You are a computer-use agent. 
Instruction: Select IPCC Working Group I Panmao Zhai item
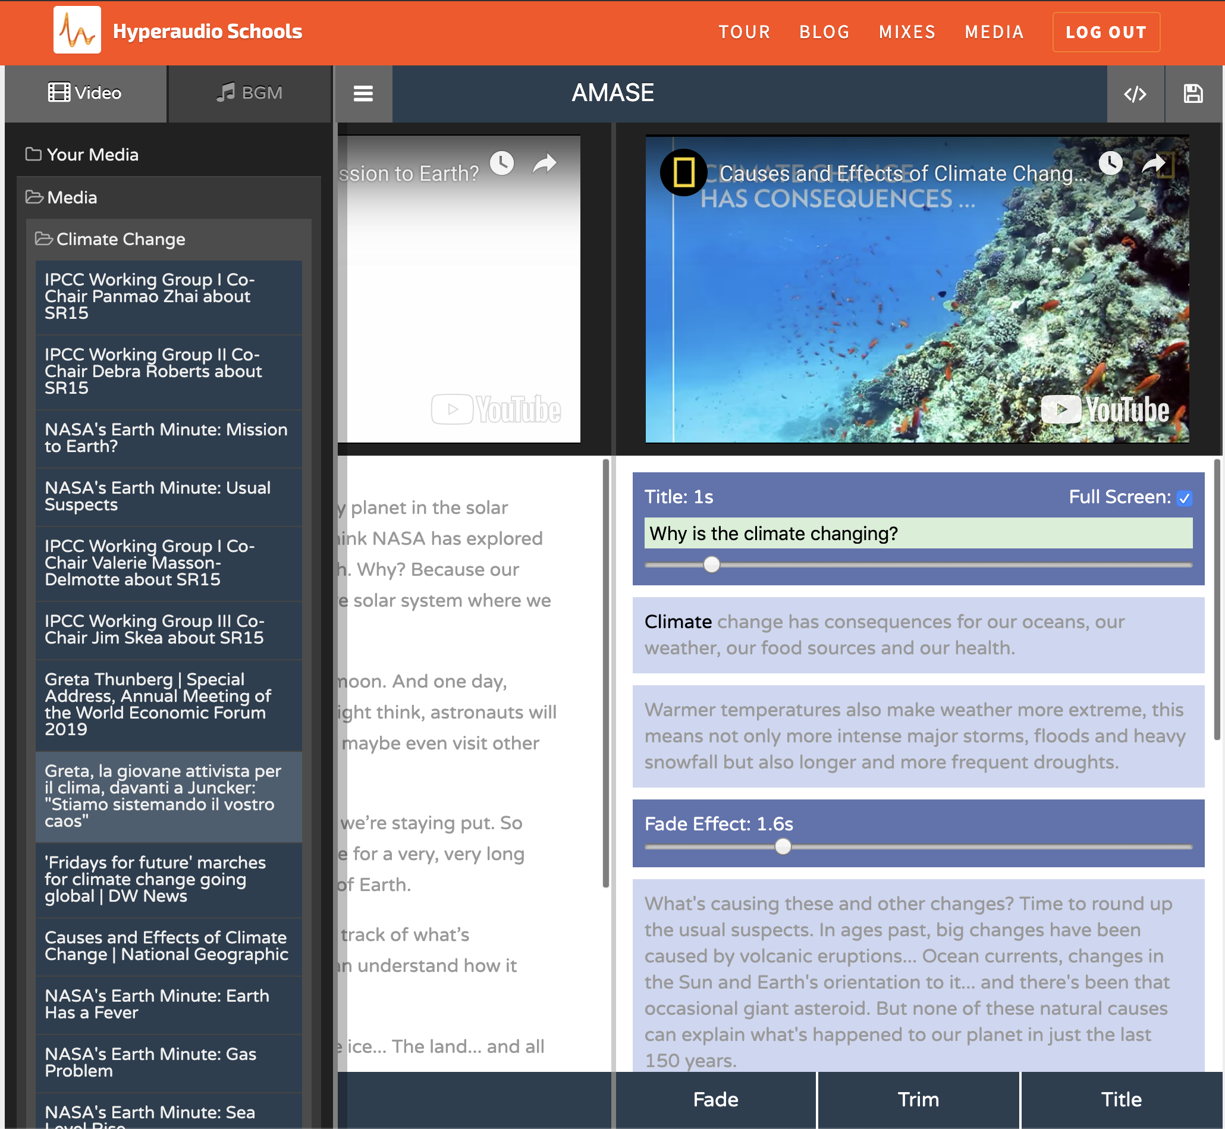[168, 297]
